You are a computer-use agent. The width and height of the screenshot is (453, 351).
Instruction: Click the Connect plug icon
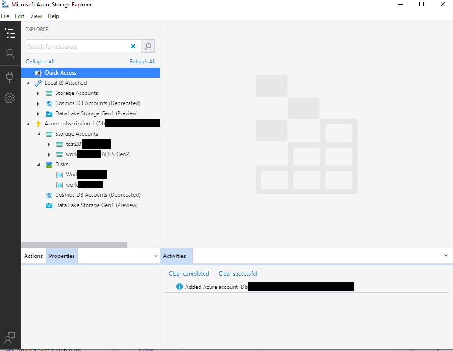point(10,77)
